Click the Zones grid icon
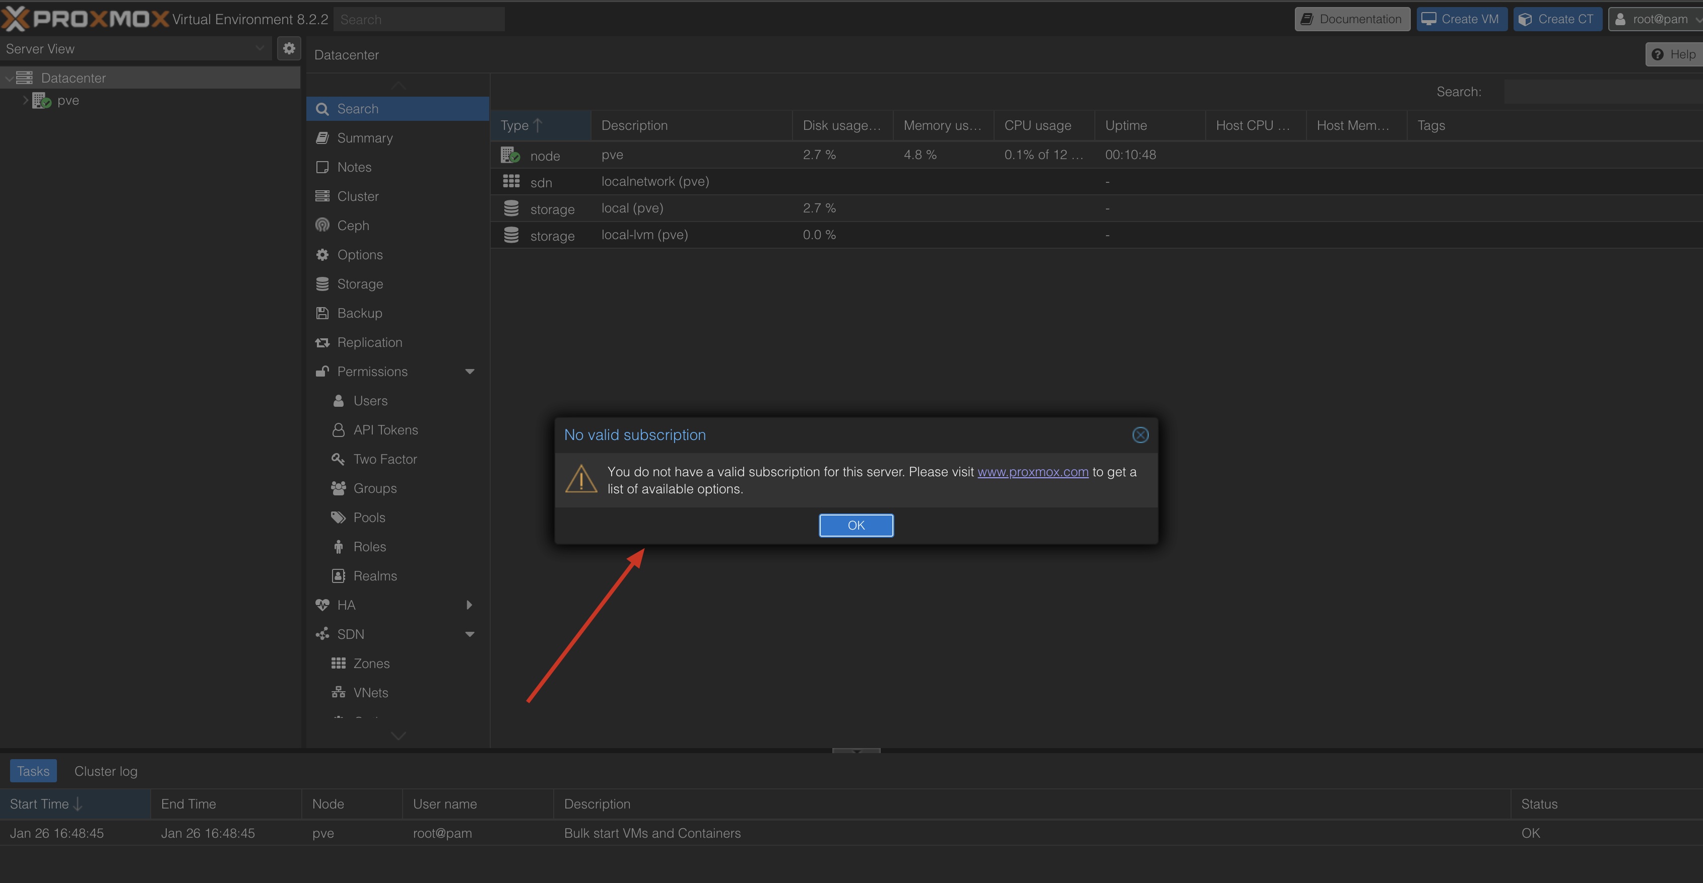 pyautogui.click(x=339, y=663)
